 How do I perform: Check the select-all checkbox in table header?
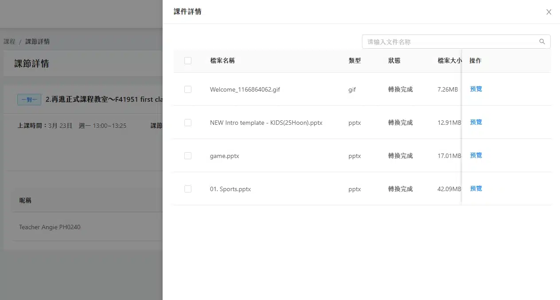[187, 61]
